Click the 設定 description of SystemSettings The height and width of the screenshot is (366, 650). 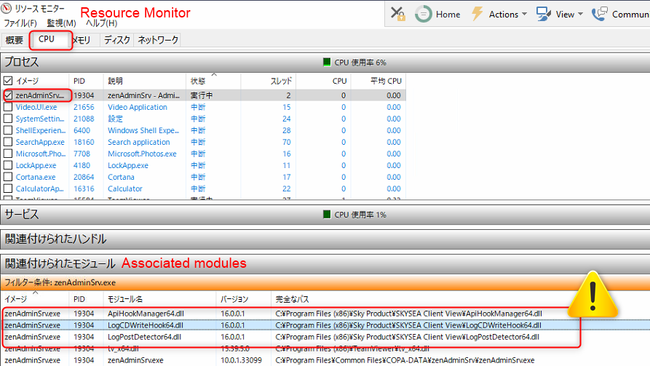[x=115, y=119]
